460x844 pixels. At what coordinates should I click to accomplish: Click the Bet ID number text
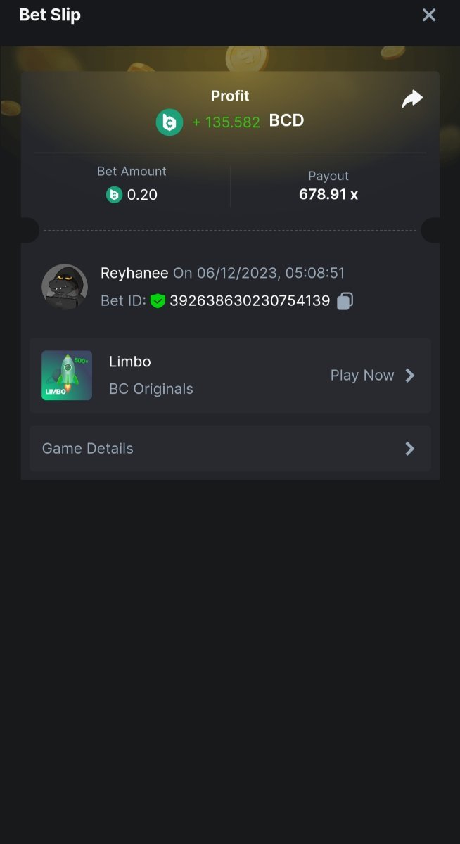coord(250,301)
